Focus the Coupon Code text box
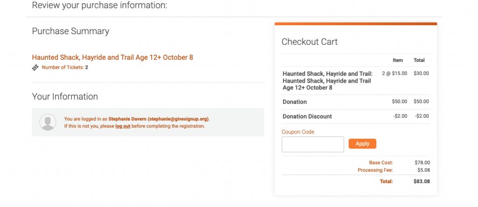The width and height of the screenshot is (478, 207). (x=313, y=144)
